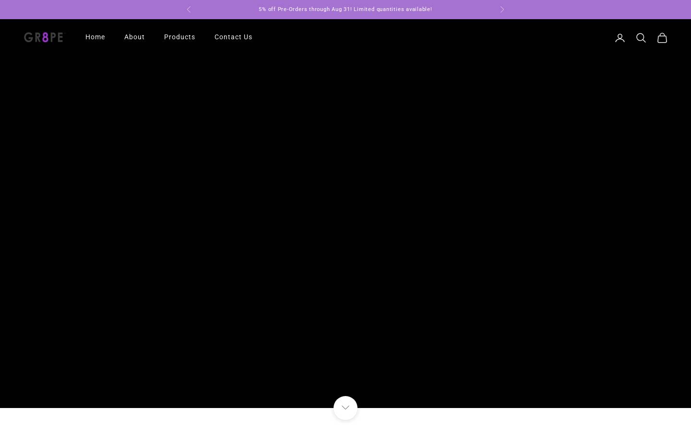Click the 5% off Pre-Orders announcement text

click(x=345, y=10)
